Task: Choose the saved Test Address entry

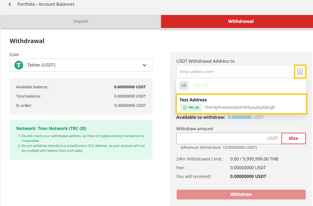Action: (x=241, y=104)
